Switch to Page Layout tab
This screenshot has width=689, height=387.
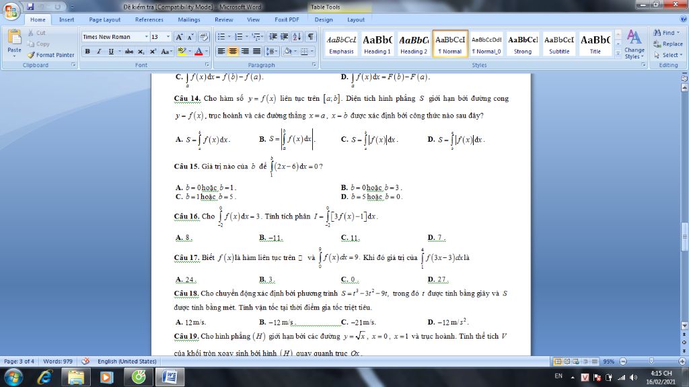(104, 19)
